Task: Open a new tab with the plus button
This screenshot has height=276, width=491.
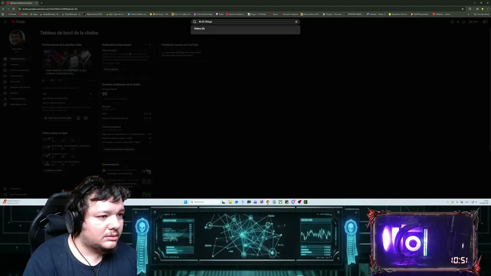Action: pyautogui.click(x=41, y=3)
